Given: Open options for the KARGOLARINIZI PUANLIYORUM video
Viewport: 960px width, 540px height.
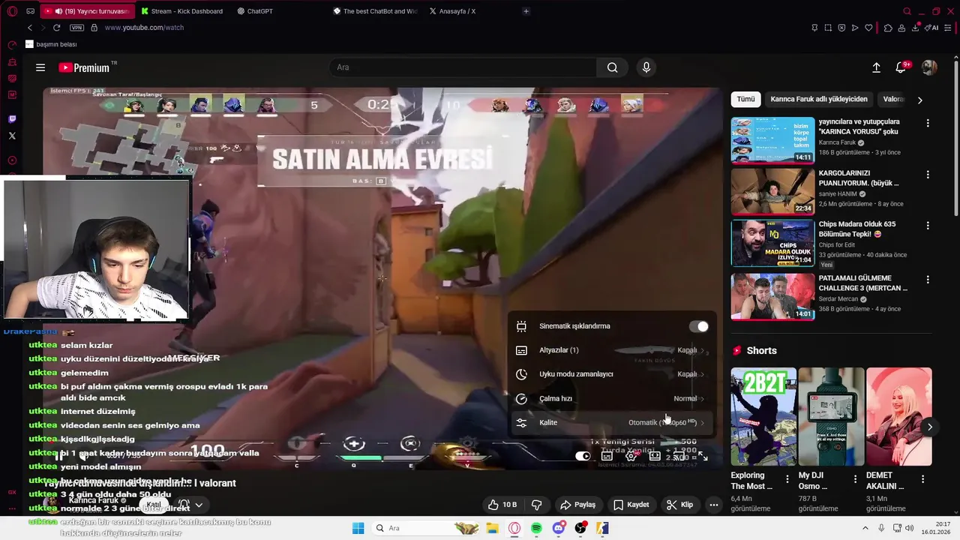Looking at the screenshot, I should 928,174.
